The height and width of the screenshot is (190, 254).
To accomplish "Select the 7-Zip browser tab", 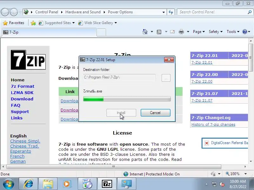I will 49,32.
